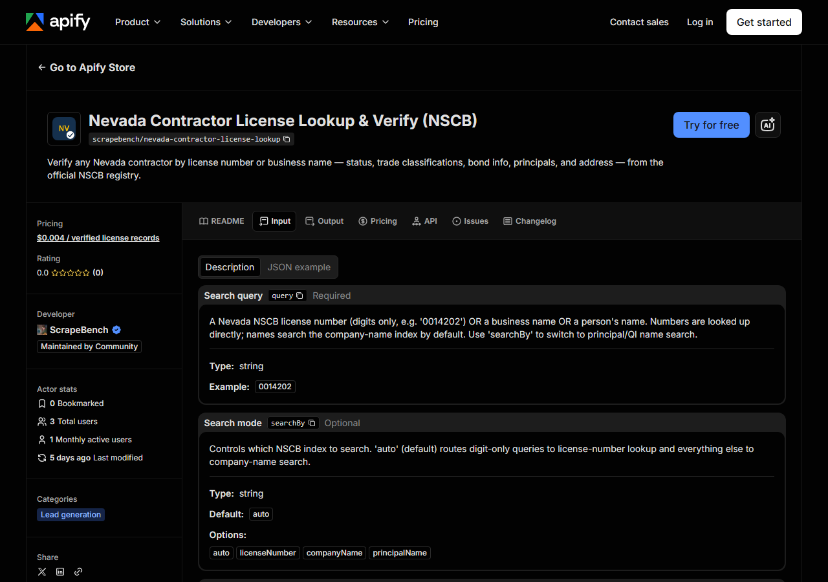Open the Pricing tab of the actor
This screenshot has width=828, height=582.
[x=378, y=221]
